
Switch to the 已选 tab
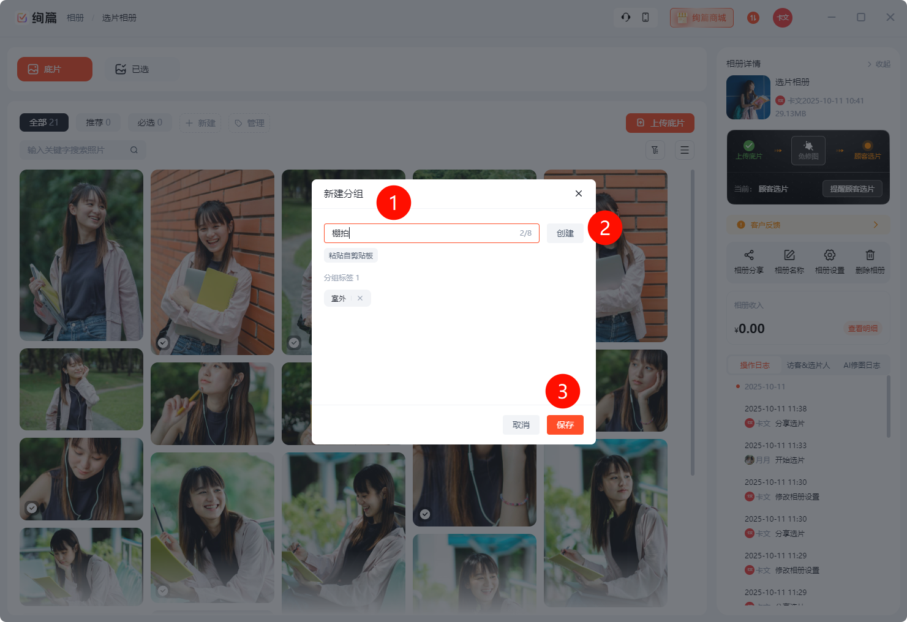coord(141,69)
